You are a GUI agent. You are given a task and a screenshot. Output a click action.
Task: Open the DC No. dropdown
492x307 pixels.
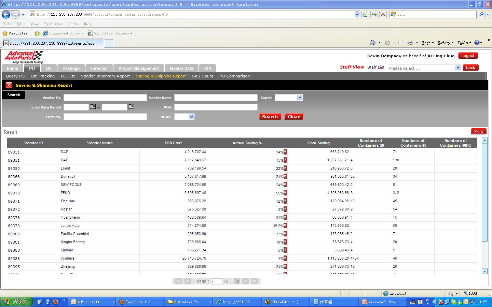click(x=191, y=117)
